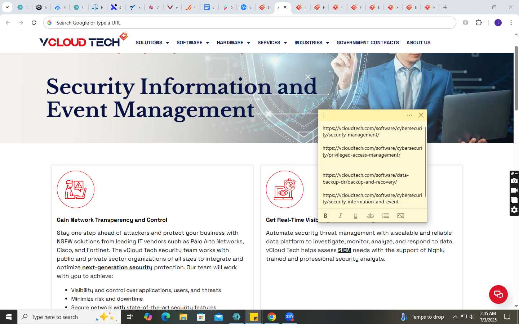
Task: Reload the current page
Action: (x=34, y=23)
